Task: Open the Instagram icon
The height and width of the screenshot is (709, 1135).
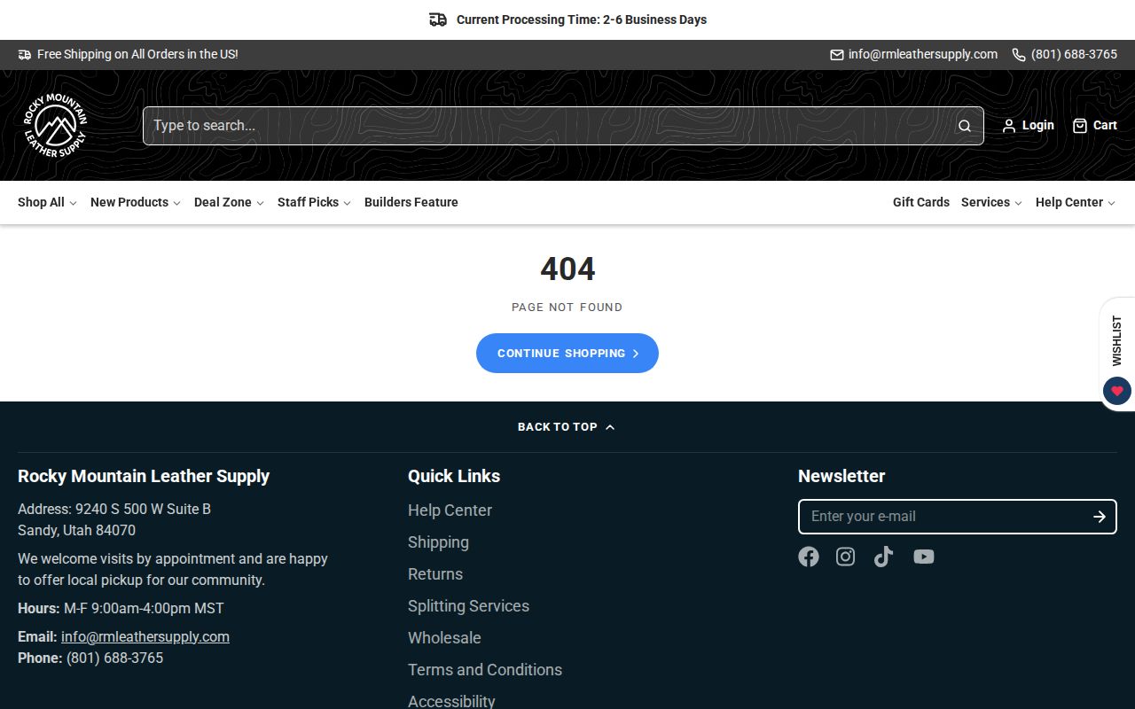Action: coord(845,557)
